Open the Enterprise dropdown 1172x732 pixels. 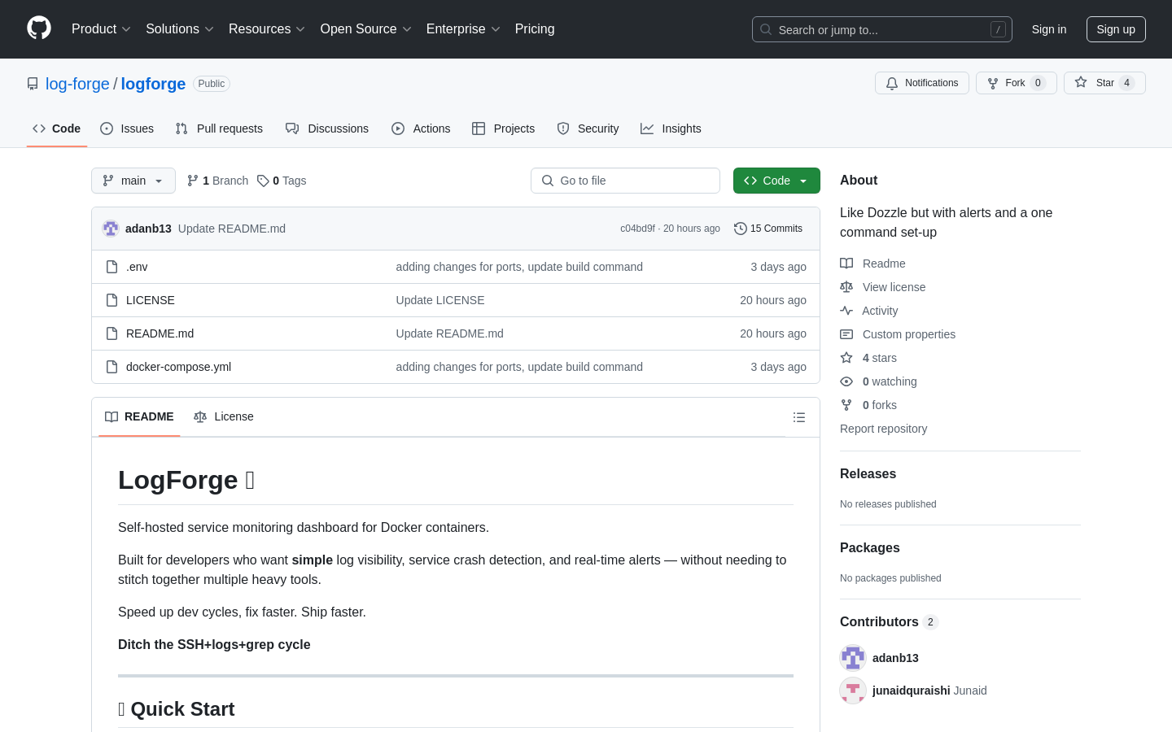(463, 29)
